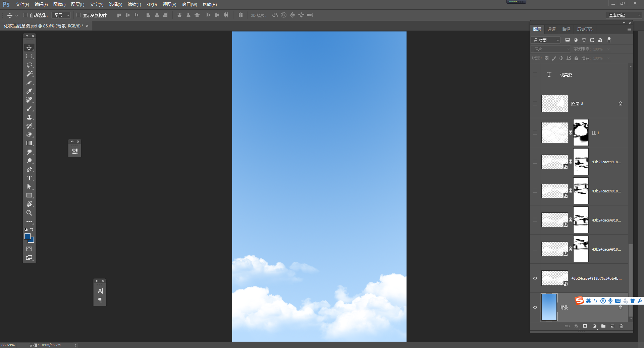Select the Brush tool
This screenshot has width=644, height=348.
pyautogui.click(x=29, y=108)
